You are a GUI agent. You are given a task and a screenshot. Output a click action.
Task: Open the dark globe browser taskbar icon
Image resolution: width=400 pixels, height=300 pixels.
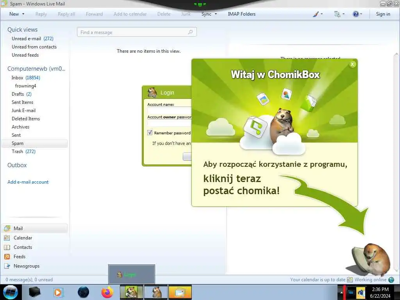pos(84,292)
